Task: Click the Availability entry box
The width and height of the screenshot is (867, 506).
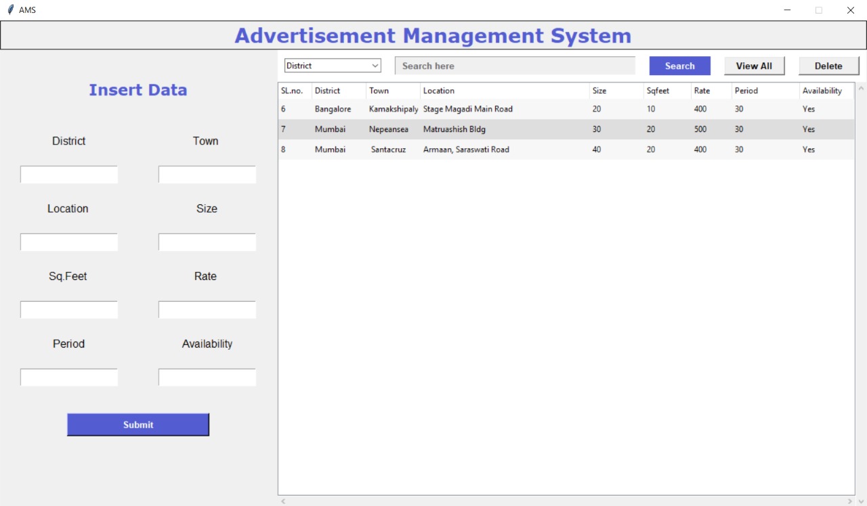Action: [x=207, y=377]
